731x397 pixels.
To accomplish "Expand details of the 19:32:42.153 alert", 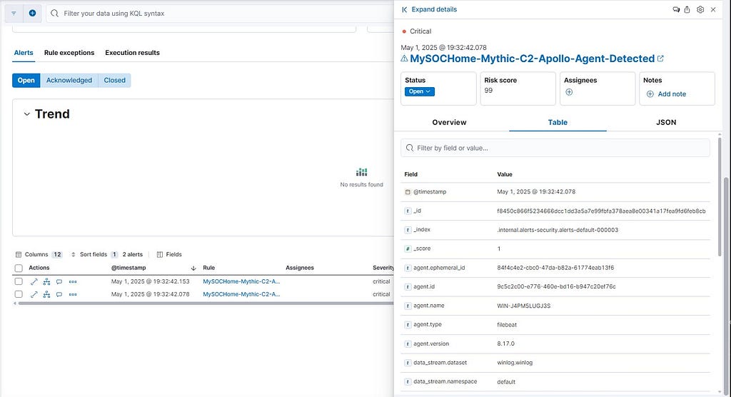I will pyautogui.click(x=34, y=282).
